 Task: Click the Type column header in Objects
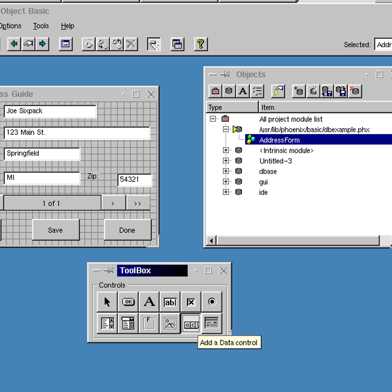point(232,107)
